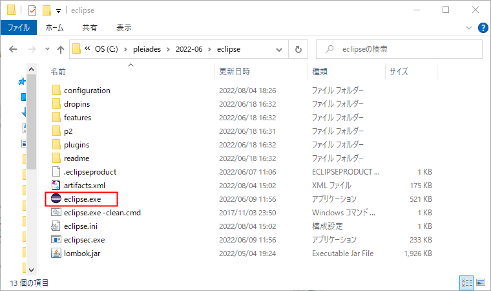Click the folder icon in address bar
The height and width of the screenshot is (291, 491).
tap(76, 49)
